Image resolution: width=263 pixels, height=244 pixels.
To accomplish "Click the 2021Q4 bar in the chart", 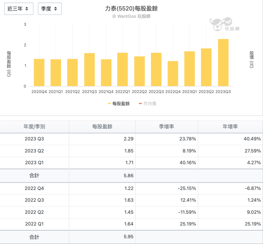I will pos(106,73).
